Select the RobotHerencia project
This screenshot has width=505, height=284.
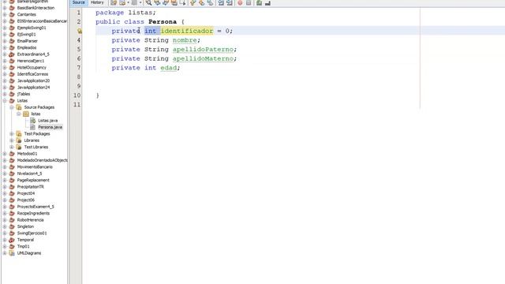[30, 220]
